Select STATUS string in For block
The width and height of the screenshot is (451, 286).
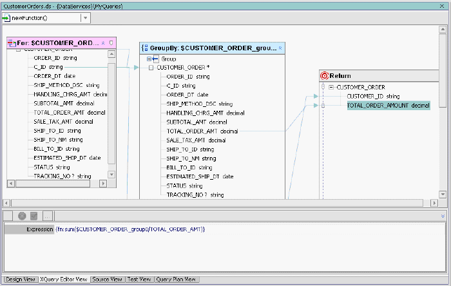tap(52, 167)
